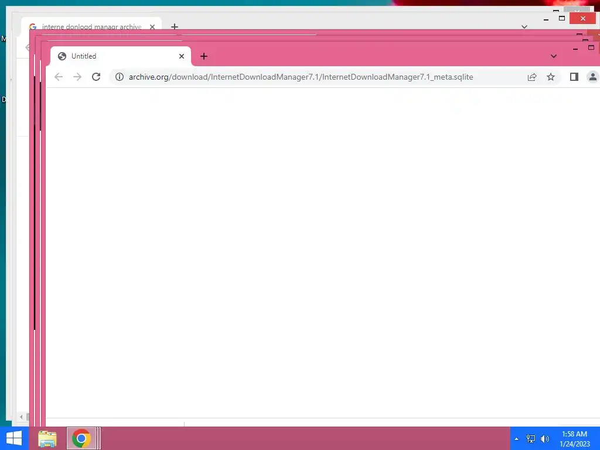Open network status tray icon

pyautogui.click(x=531, y=439)
